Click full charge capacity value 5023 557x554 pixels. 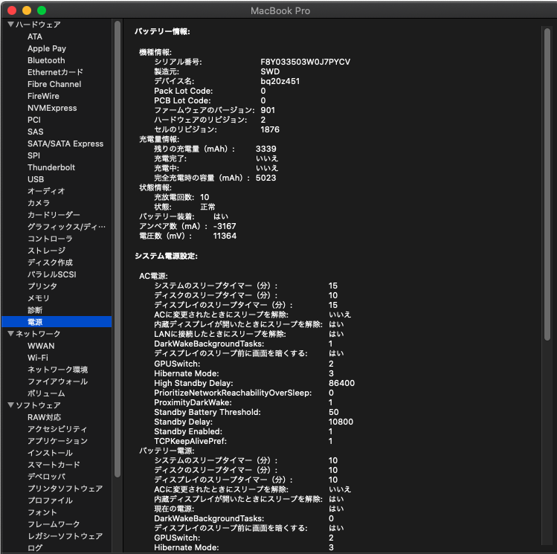pos(265,178)
